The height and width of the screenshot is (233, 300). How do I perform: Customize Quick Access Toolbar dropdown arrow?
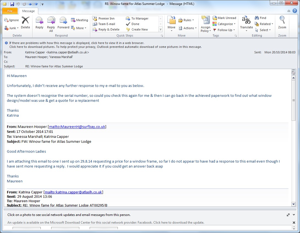43,4
